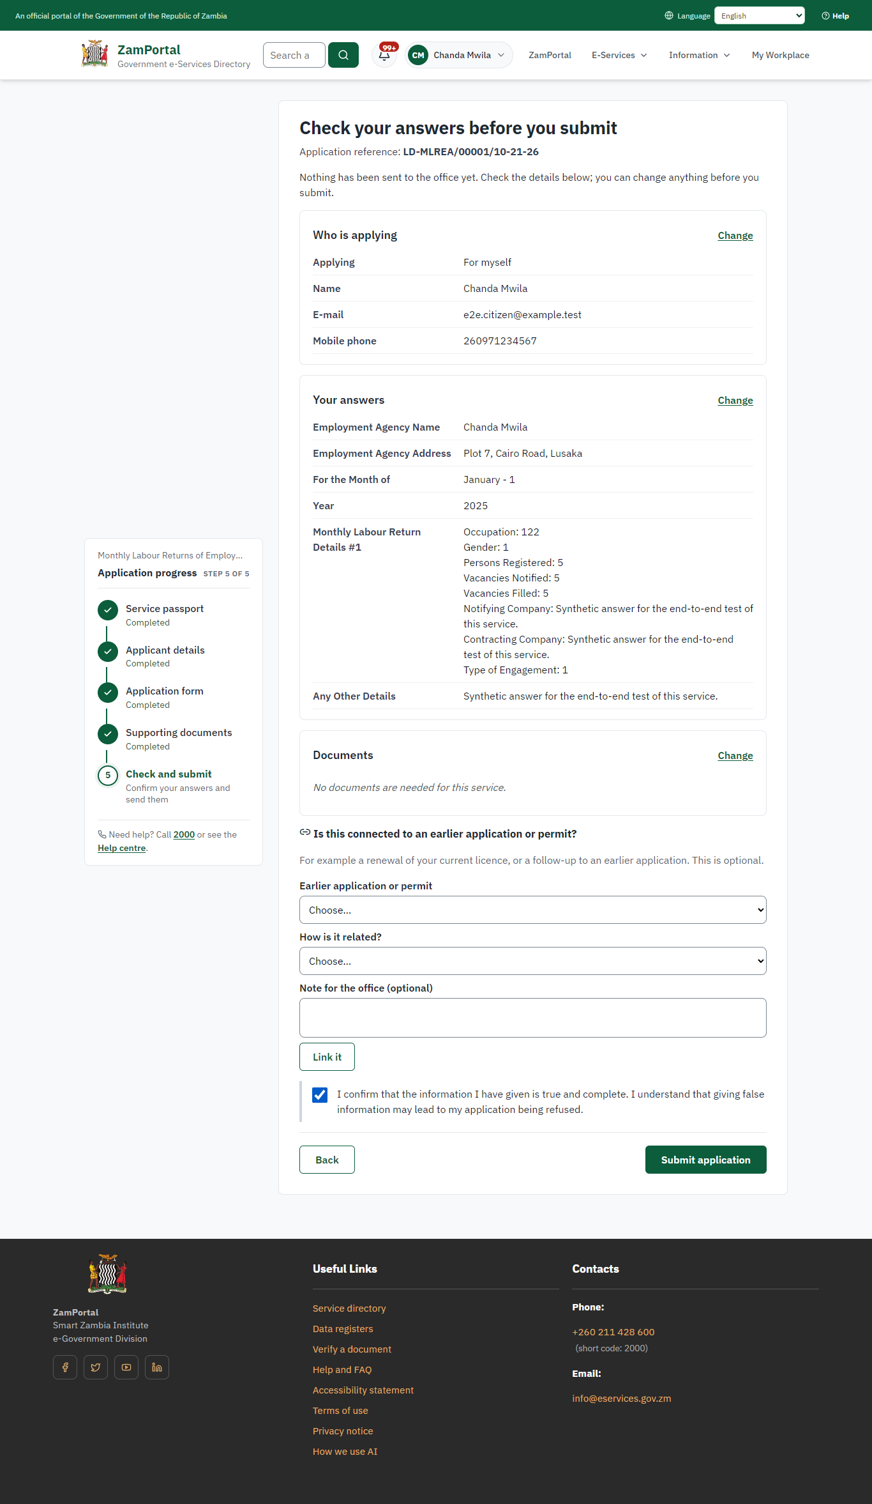Expand the E-Services menu
The image size is (872, 1504).
pyautogui.click(x=619, y=56)
